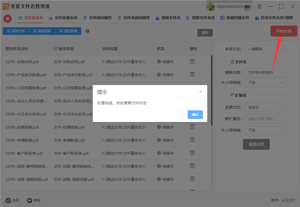Delete the 采购合同.pdf row via trash icon
This screenshot has height=207, width=300.
[192, 61]
